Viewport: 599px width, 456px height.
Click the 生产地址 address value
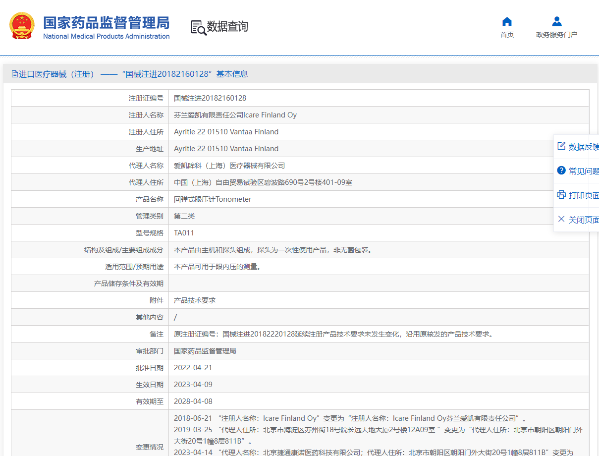tap(226, 149)
